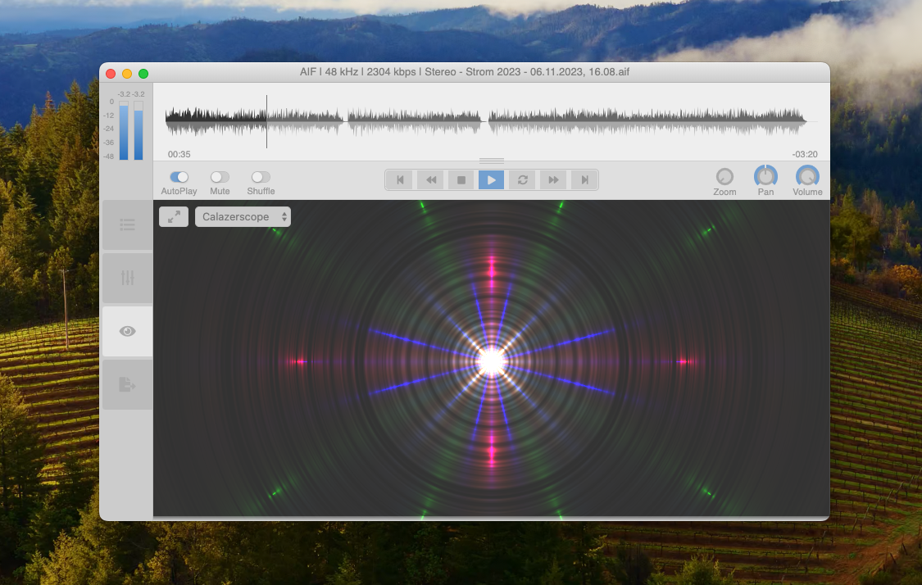This screenshot has width=922, height=585.
Task: Close the audio player window
Action: 111,74
